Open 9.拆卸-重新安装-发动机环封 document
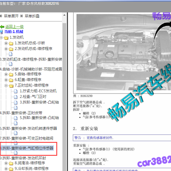 pos(23,158)
